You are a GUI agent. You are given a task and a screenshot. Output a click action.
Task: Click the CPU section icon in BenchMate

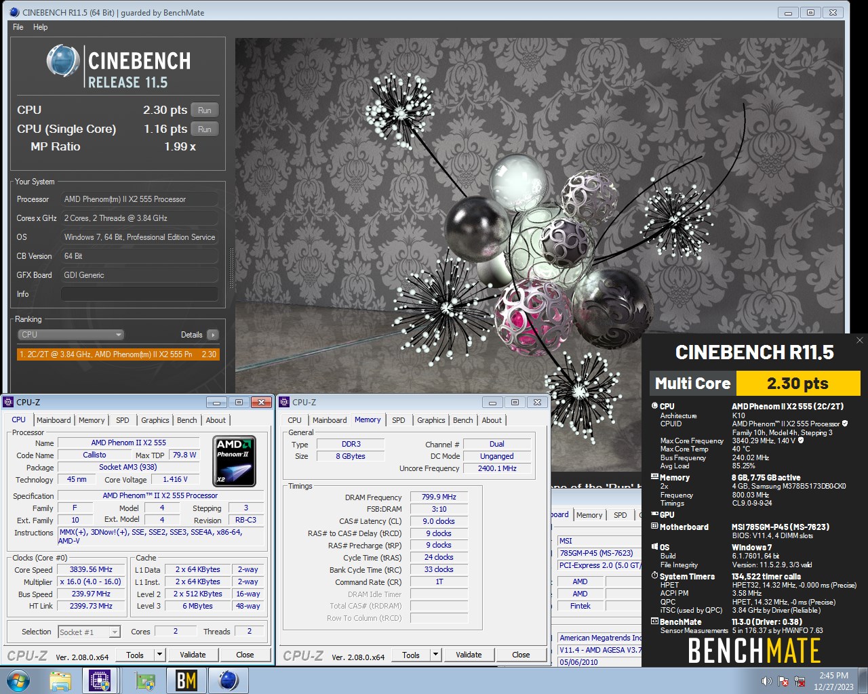[654, 406]
